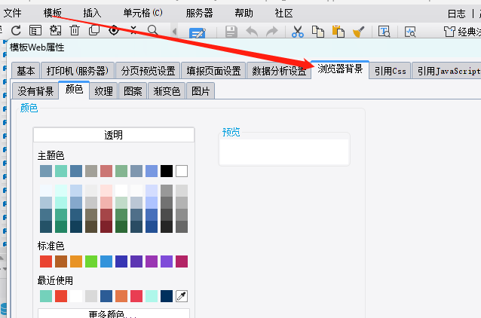Click the scissors cut icon

(x=298, y=32)
